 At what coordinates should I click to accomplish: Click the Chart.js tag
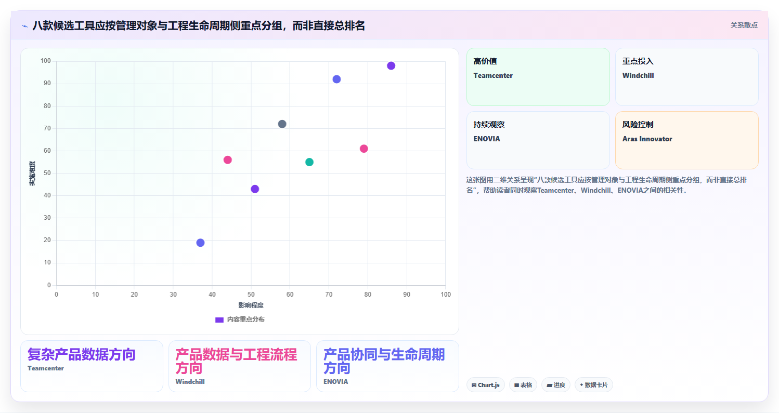[x=485, y=385]
